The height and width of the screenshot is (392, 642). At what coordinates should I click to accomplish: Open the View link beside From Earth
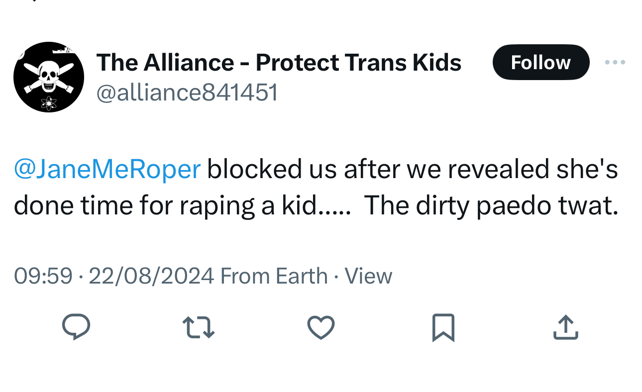coord(368,276)
